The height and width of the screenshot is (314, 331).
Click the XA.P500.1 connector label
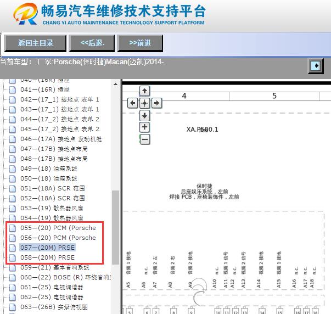click(x=202, y=130)
